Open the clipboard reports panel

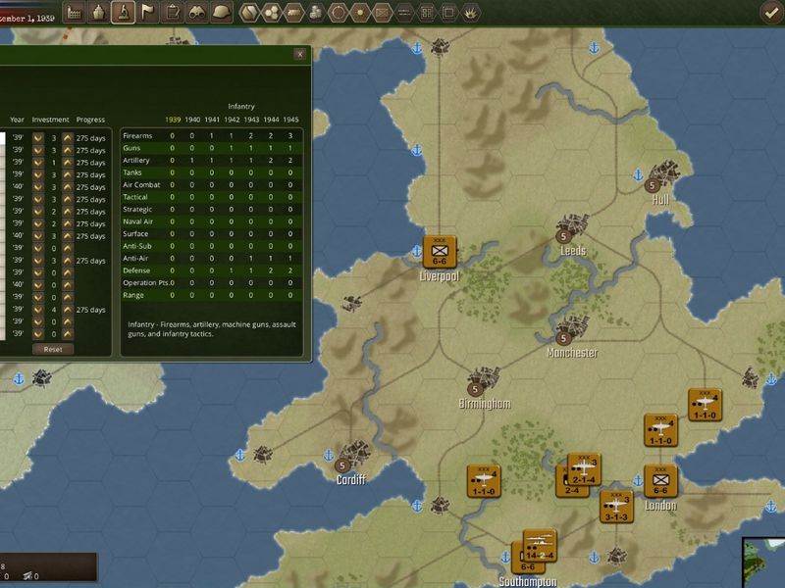coord(173,13)
